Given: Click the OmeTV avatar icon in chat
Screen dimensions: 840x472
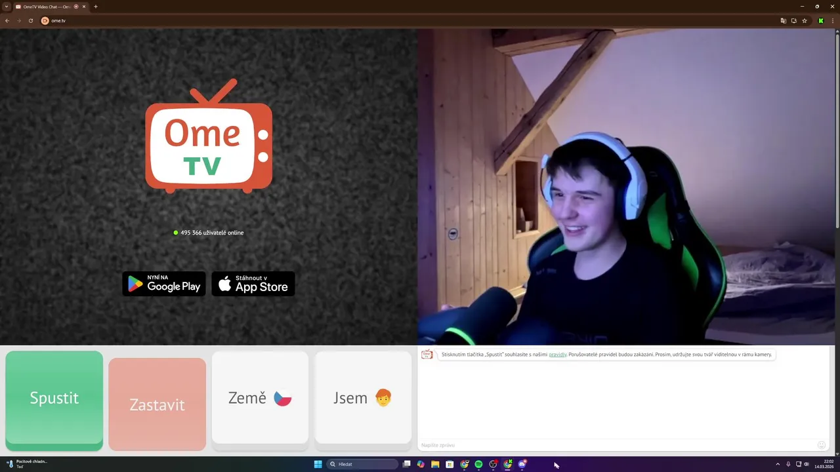Looking at the screenshot, I should pos(427,355).
